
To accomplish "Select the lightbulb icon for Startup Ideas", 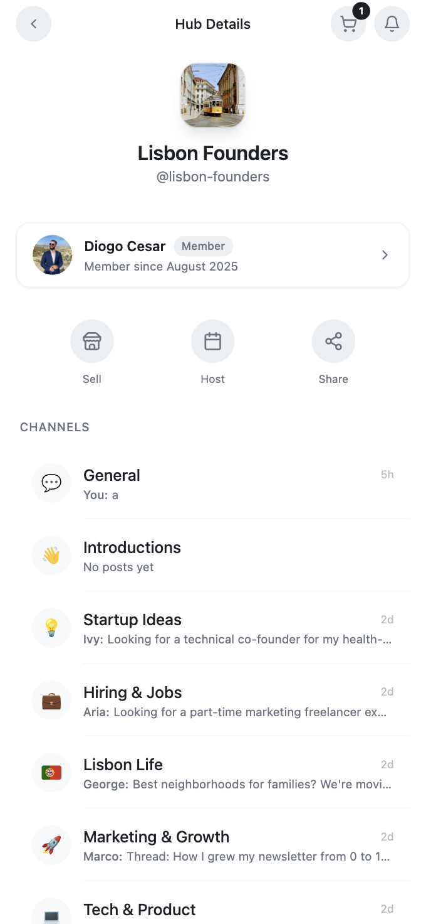I will (51, 628).
